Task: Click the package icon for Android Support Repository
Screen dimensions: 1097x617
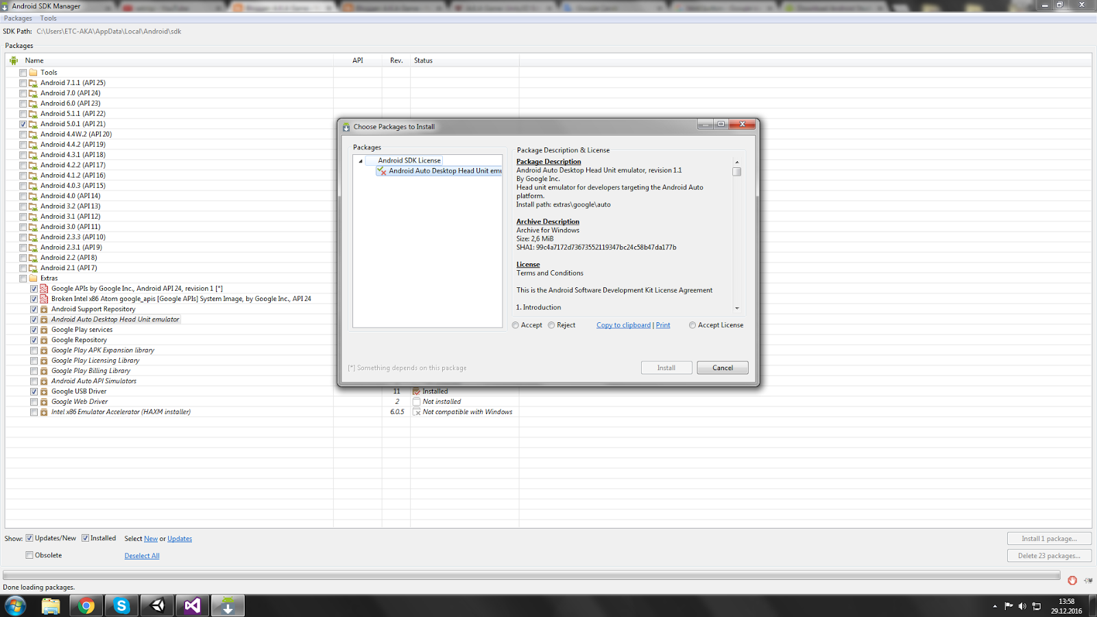Action: (x=44, y=309)
